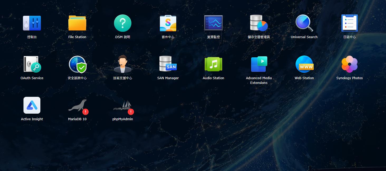Launch Active Insight icon
The width and height of the screenshot is (386, 171).
tap(32, 105)
